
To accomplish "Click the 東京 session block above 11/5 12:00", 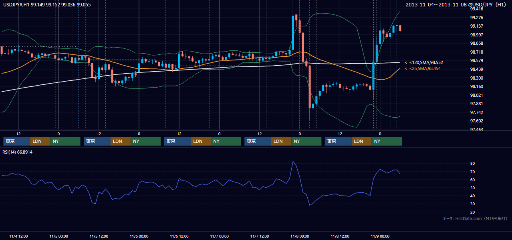I will pyautogui.click(x=97, y=141).
